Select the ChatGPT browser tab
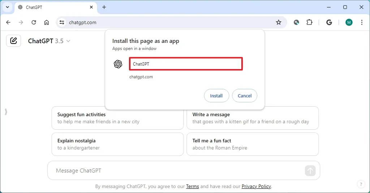 point(56,7)
